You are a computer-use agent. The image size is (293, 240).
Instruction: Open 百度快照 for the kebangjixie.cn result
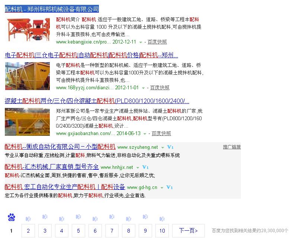[x=157, y=42]
